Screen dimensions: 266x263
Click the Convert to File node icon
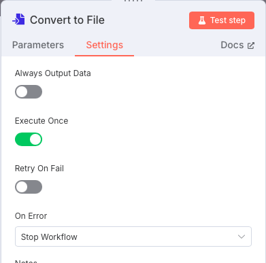[x=18, y=20]
